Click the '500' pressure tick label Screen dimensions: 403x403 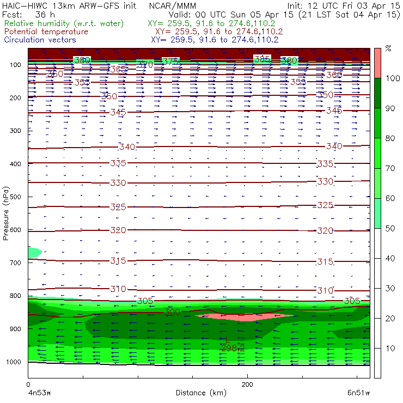pos(15,197)
